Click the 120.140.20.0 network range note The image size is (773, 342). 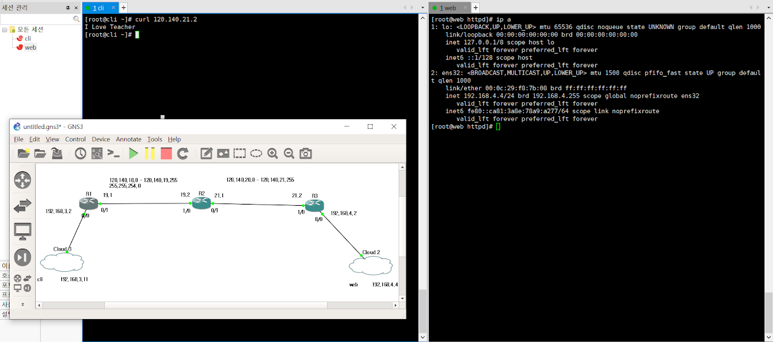point(260,180)
